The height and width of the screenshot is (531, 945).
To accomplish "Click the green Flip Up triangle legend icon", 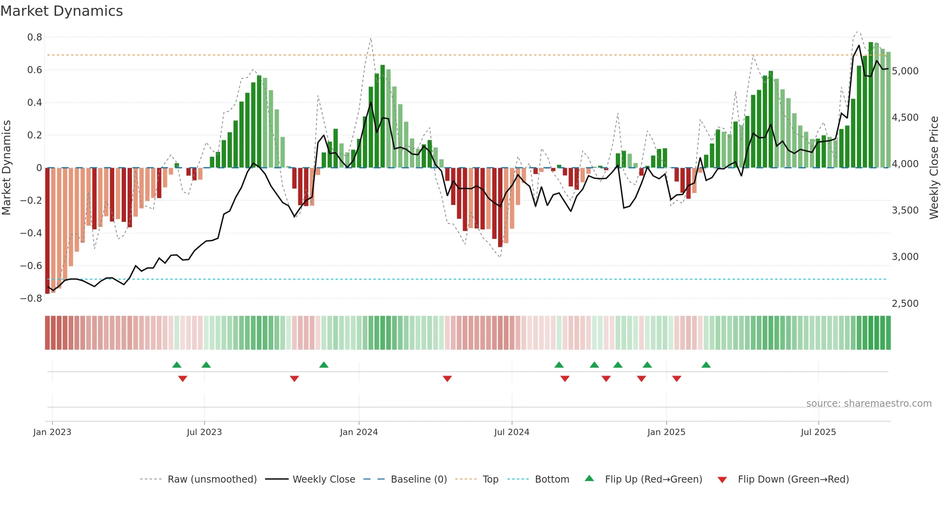I will point(589,478).
